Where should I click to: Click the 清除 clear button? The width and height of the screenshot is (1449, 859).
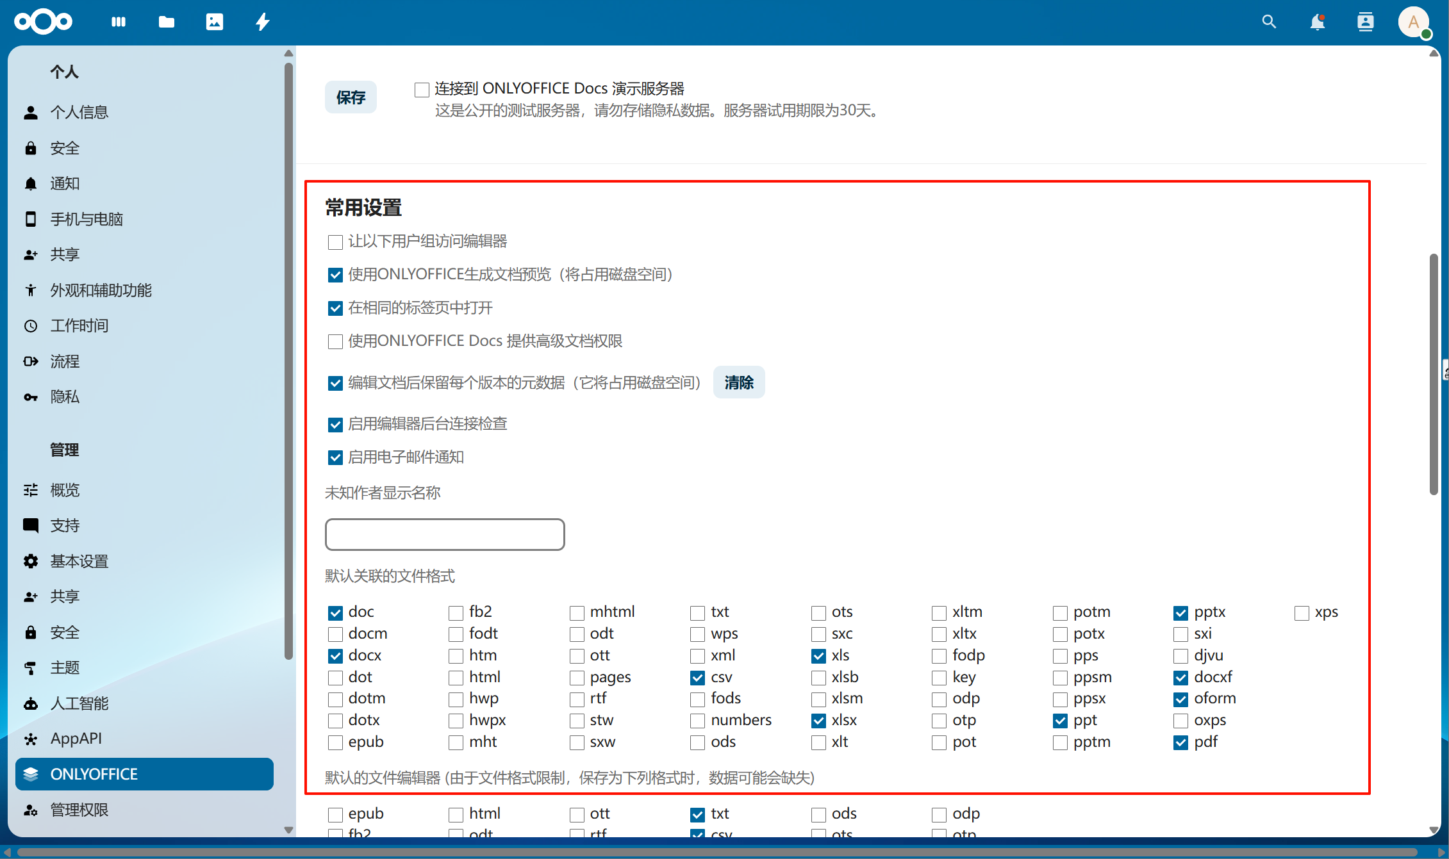pyautogui.click(x=739, y=382)
